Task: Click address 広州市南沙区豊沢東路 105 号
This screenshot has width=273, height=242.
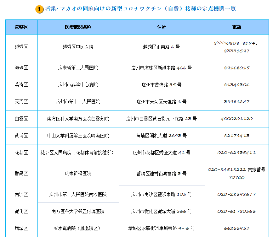Action: tap(162, 194)
